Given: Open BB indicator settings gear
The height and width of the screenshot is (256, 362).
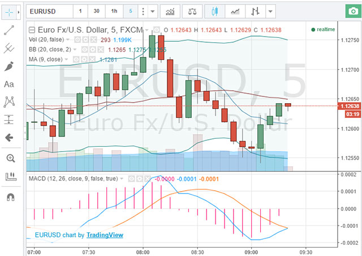Looking at the screenshot, I should pos(93,50).
